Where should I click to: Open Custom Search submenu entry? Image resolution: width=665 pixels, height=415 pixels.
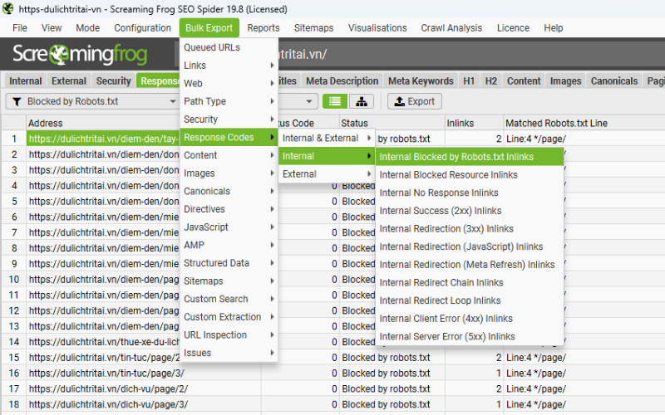point(229,299)
